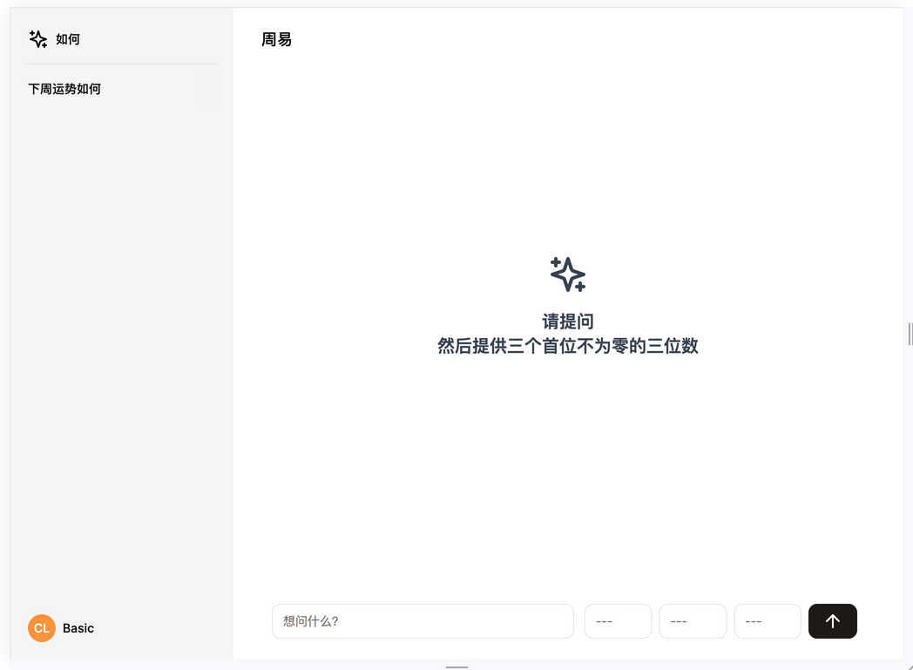Click the sparkle logo icon in the sidebar
Screen dimensions: 913x670
(38, 39)
